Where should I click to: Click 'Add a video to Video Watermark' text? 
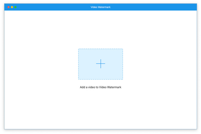point(100,87)
